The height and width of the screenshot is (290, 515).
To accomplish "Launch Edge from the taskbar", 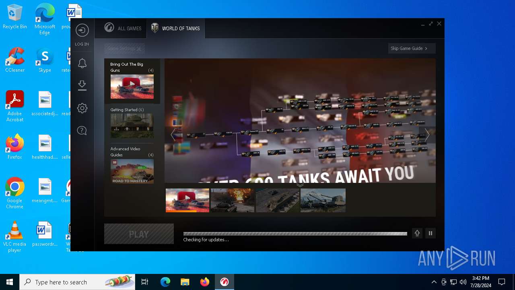I will pyautogui.click(x=165, y=282).
